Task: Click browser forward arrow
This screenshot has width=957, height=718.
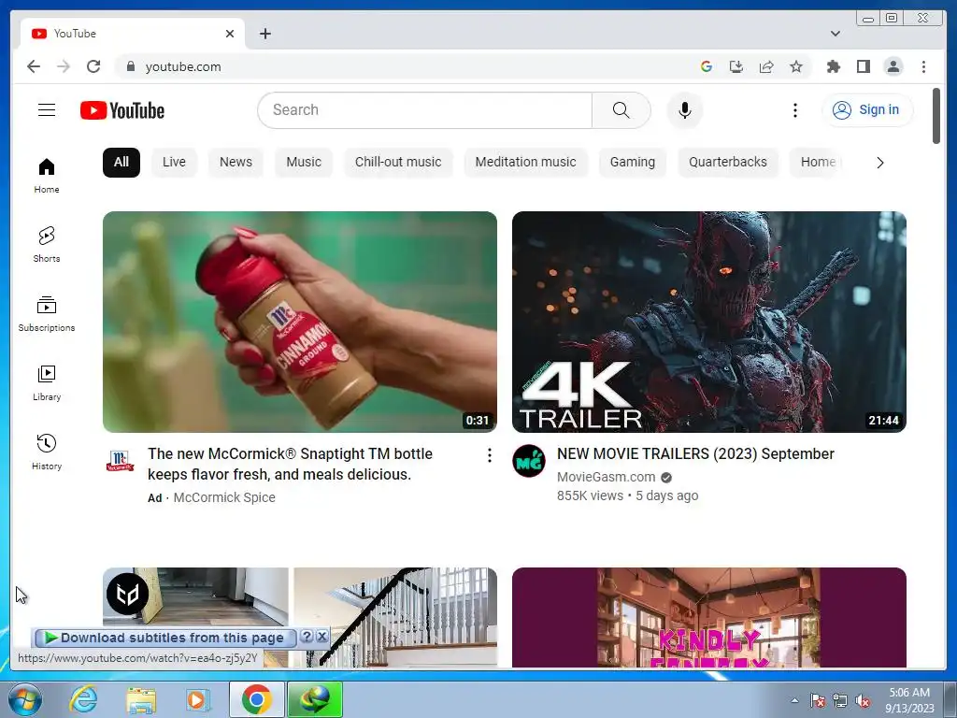Action: tap(64, 66)
